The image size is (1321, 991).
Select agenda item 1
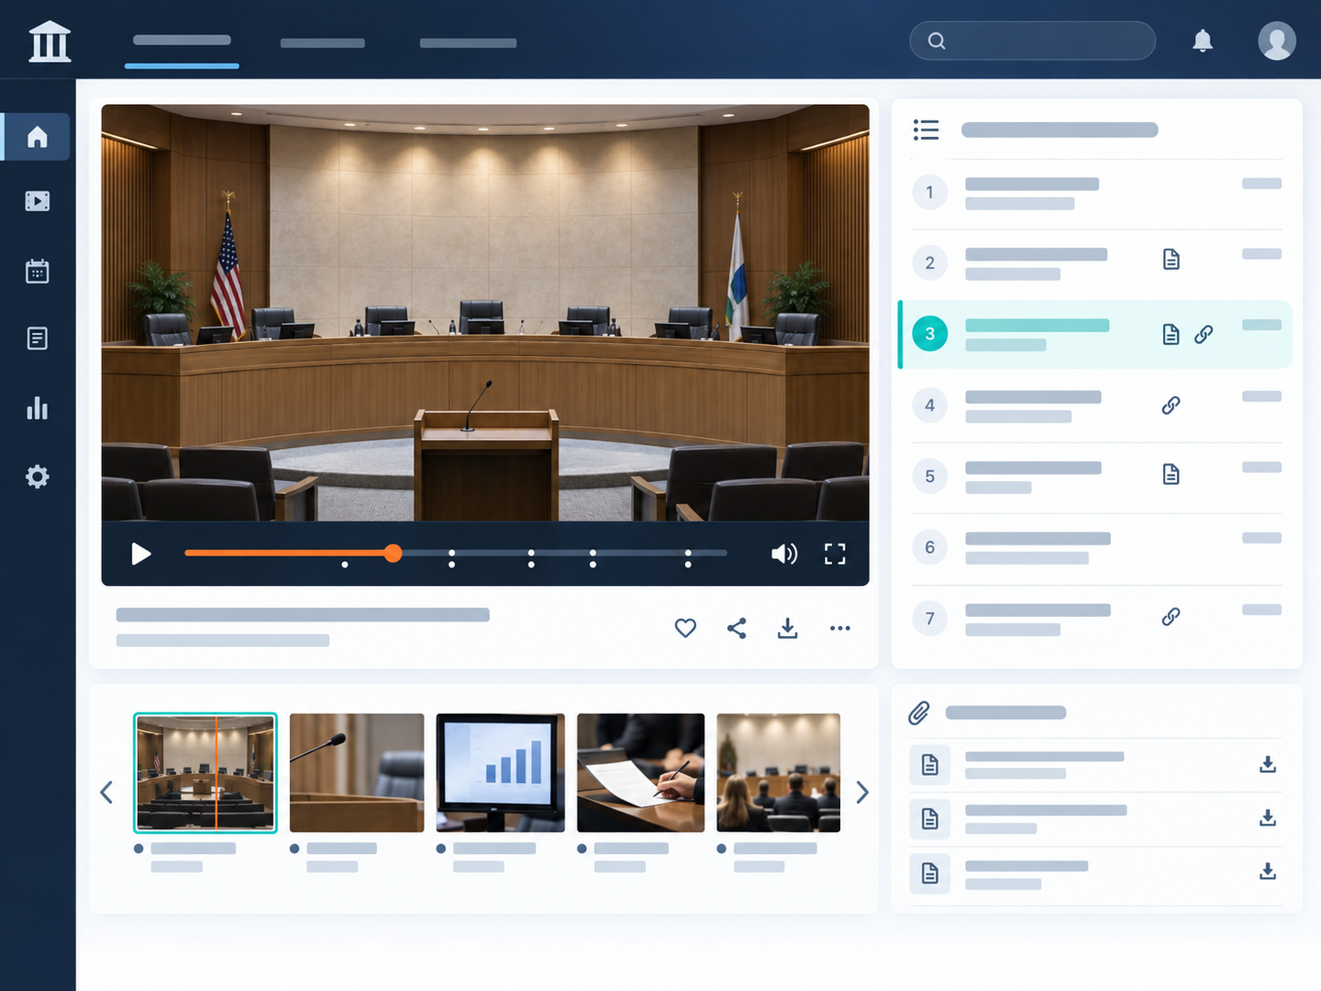[x=1097, y=193]
